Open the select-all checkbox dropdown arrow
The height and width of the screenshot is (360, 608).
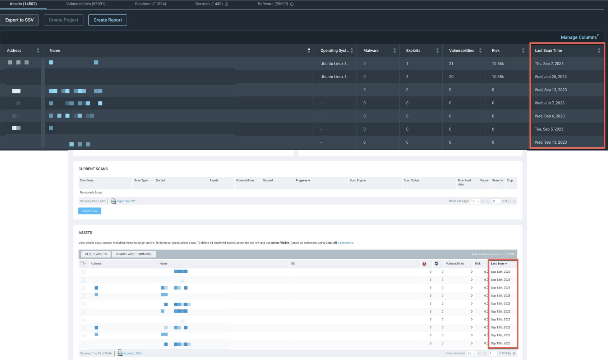point(85,264)
